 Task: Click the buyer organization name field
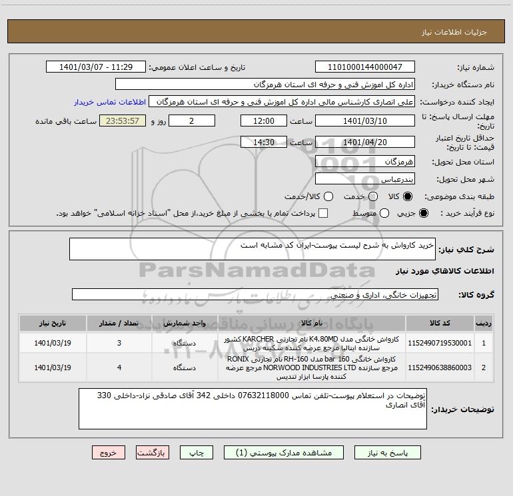click(265, 84)
